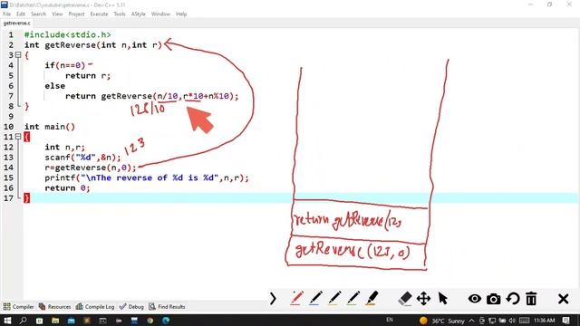Select the eraser tool
This screenshot has height=326, width=580.
click(x=405, y=298)
